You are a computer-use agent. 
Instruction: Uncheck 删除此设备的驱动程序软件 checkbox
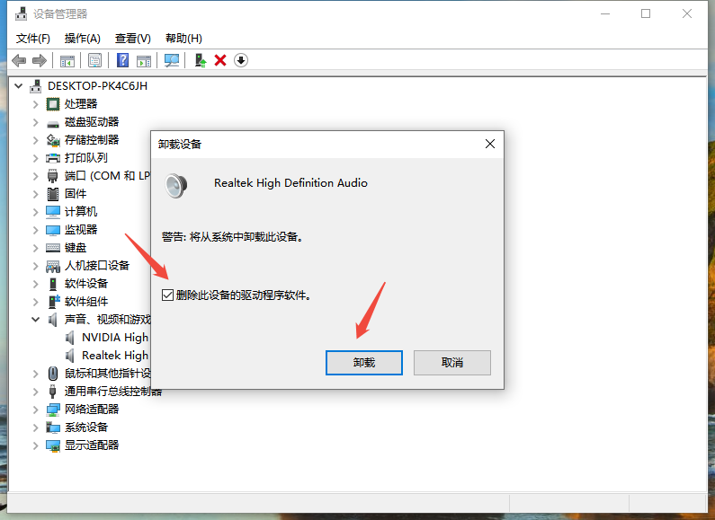167,295
